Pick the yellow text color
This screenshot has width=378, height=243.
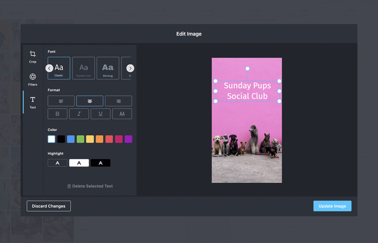[x=90, y=139]
